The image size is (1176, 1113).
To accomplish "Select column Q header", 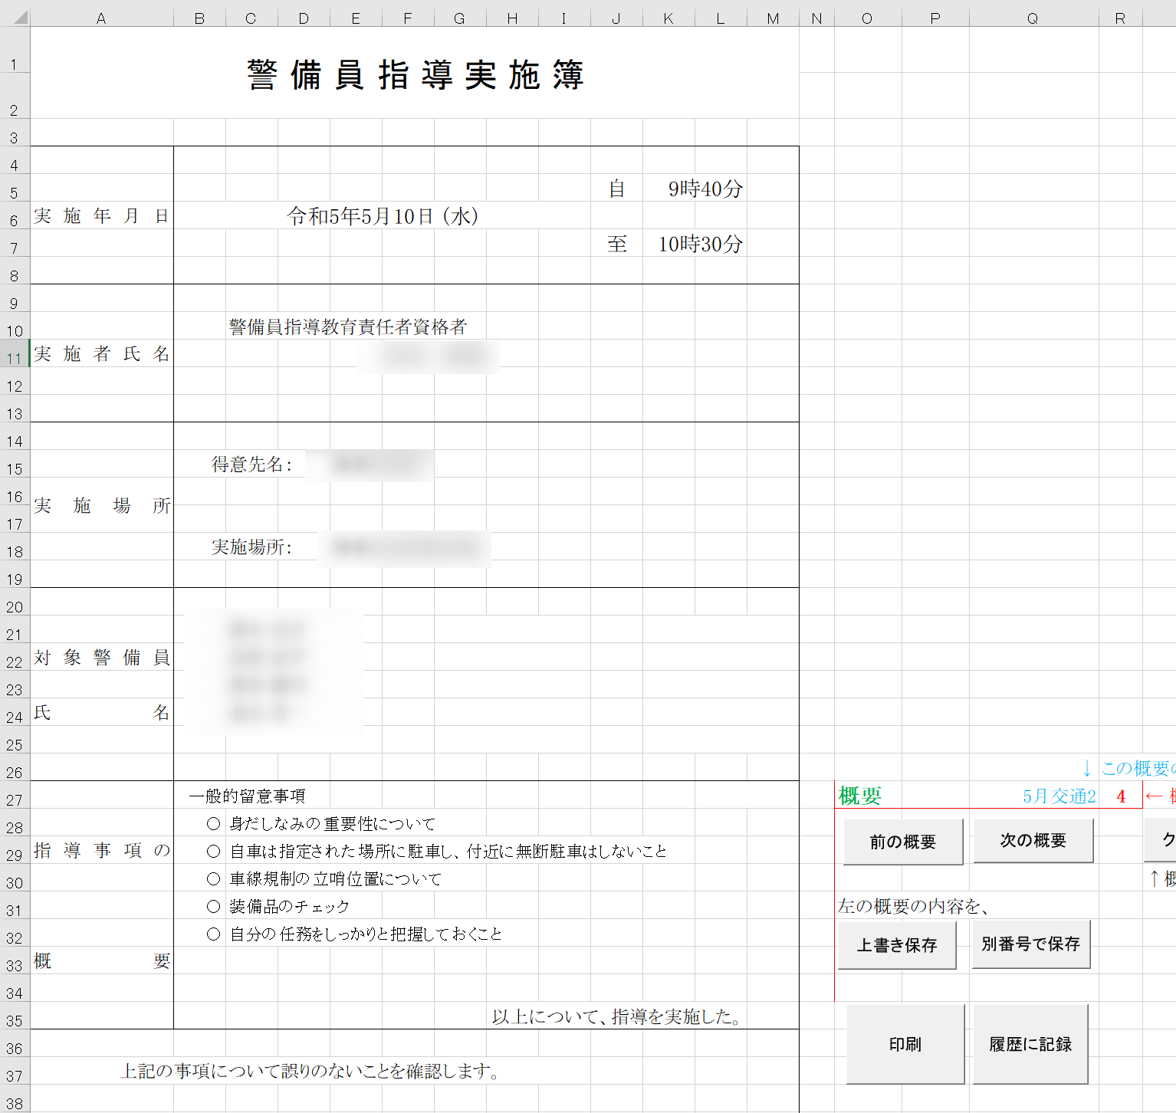I will coord(1033,18).
